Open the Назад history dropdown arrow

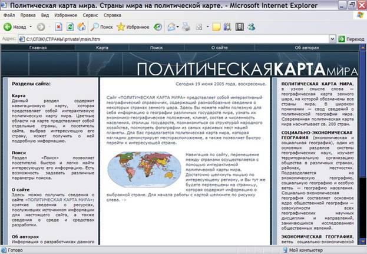pos(31,27)
